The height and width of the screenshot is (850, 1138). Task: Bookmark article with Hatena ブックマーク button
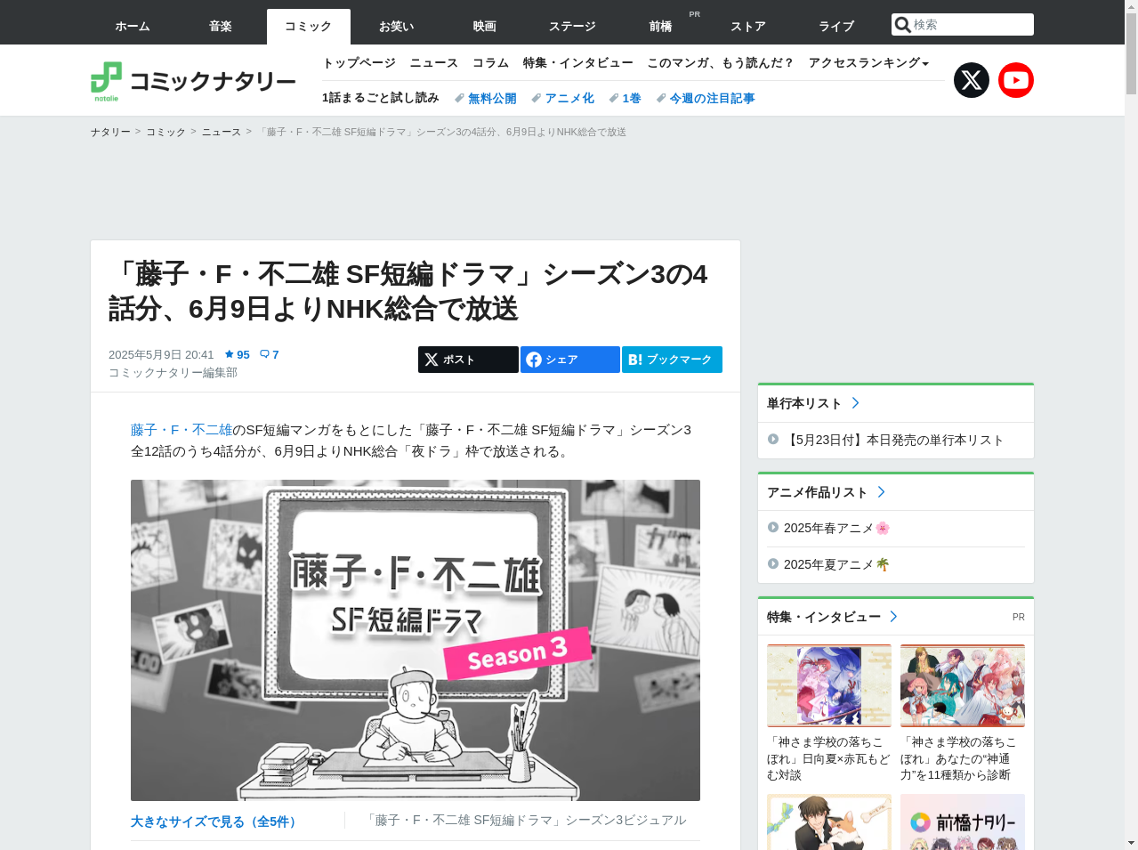(x=672, y=360)
